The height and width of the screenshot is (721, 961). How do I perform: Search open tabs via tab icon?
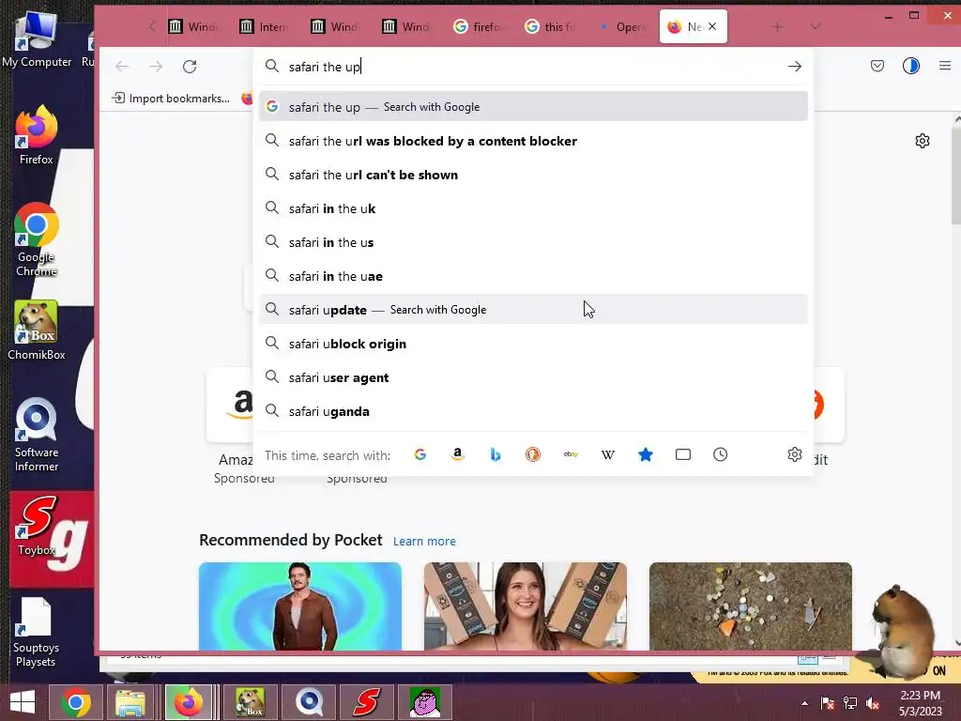tap(683, 455)
